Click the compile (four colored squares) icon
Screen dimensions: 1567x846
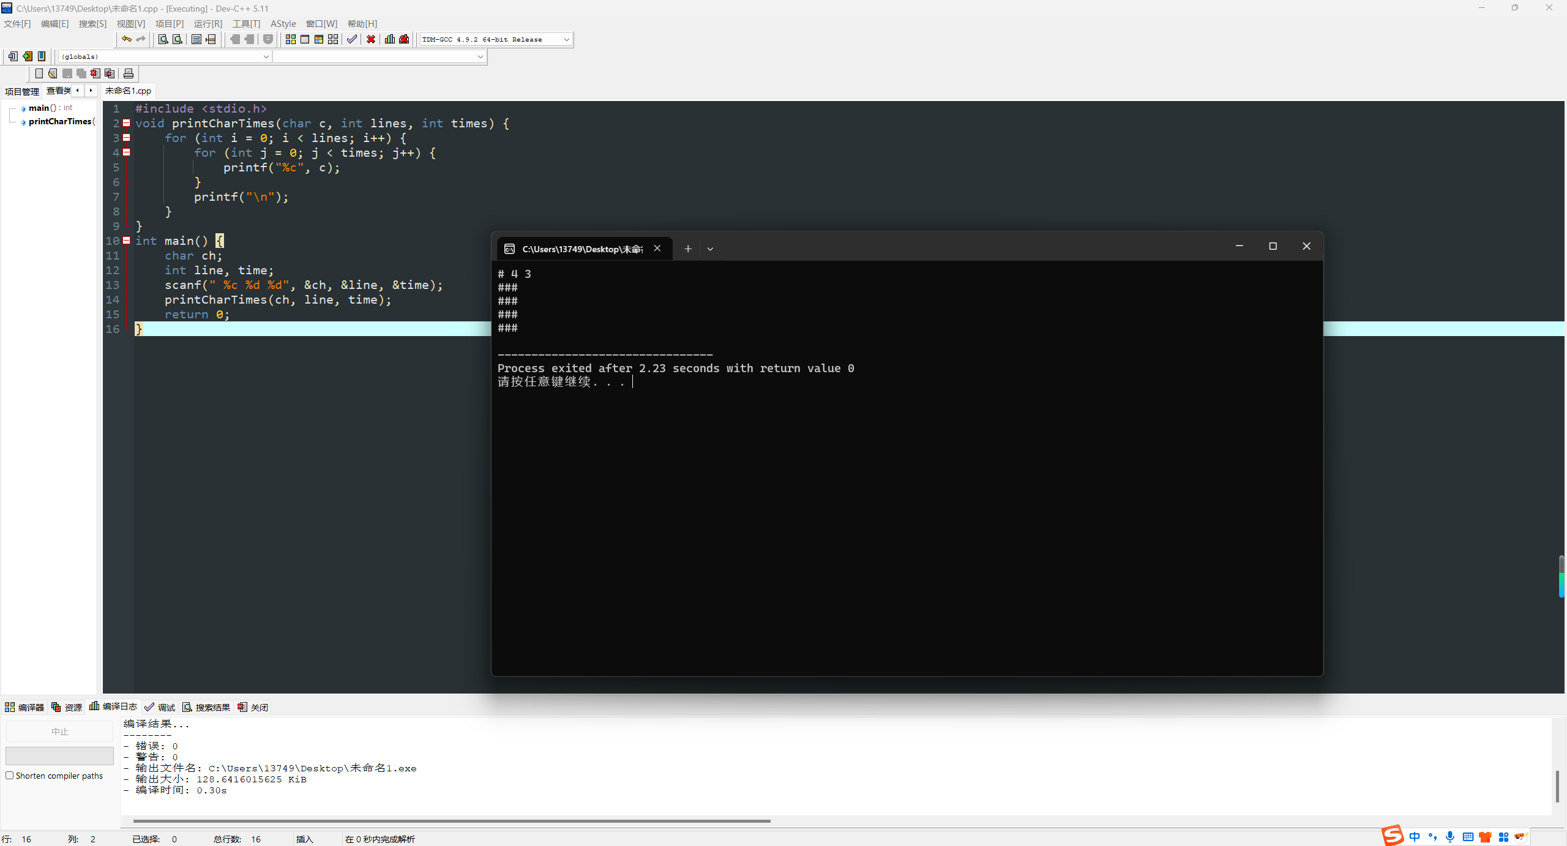(291, 39)
